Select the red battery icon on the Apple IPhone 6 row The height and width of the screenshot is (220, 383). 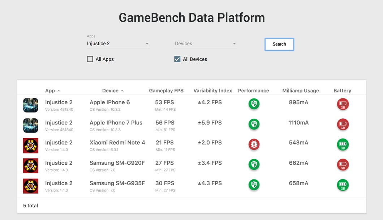click(x=343, y=104)
